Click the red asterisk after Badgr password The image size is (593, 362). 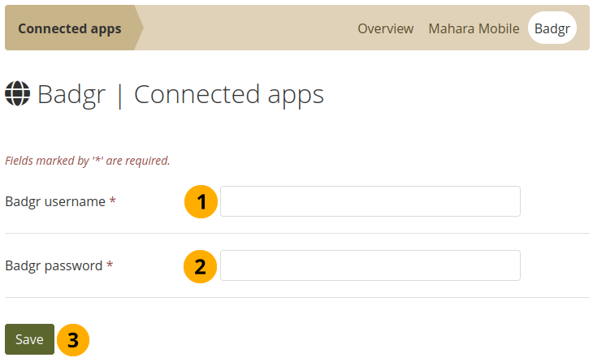110,265
